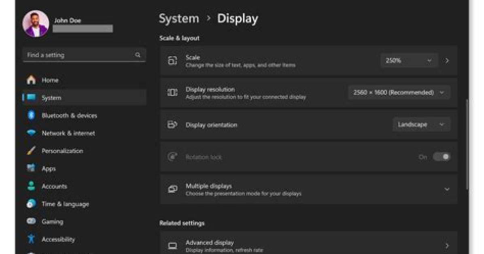Open Time & language label

click(x=66, y=204)
